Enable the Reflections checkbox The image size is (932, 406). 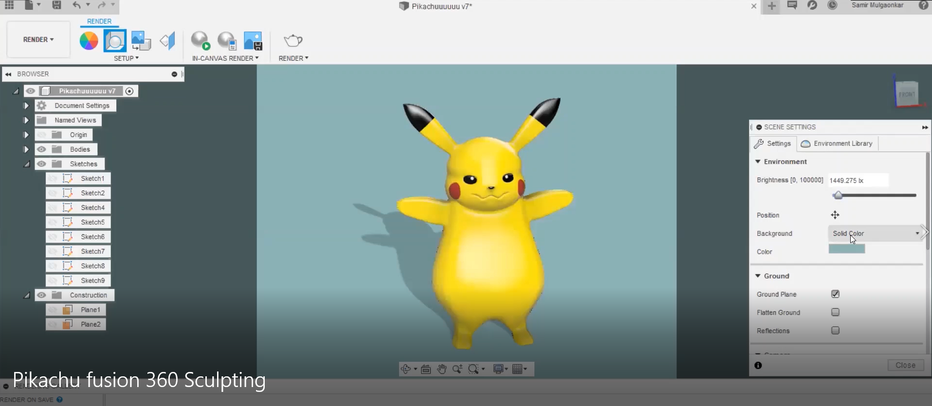pyautogui.click(x=836, y=331)
